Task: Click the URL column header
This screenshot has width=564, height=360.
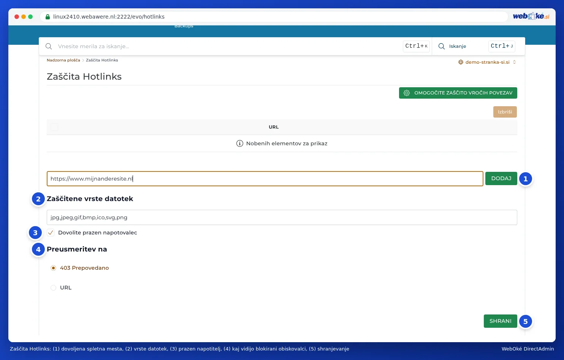Action: 274,127
